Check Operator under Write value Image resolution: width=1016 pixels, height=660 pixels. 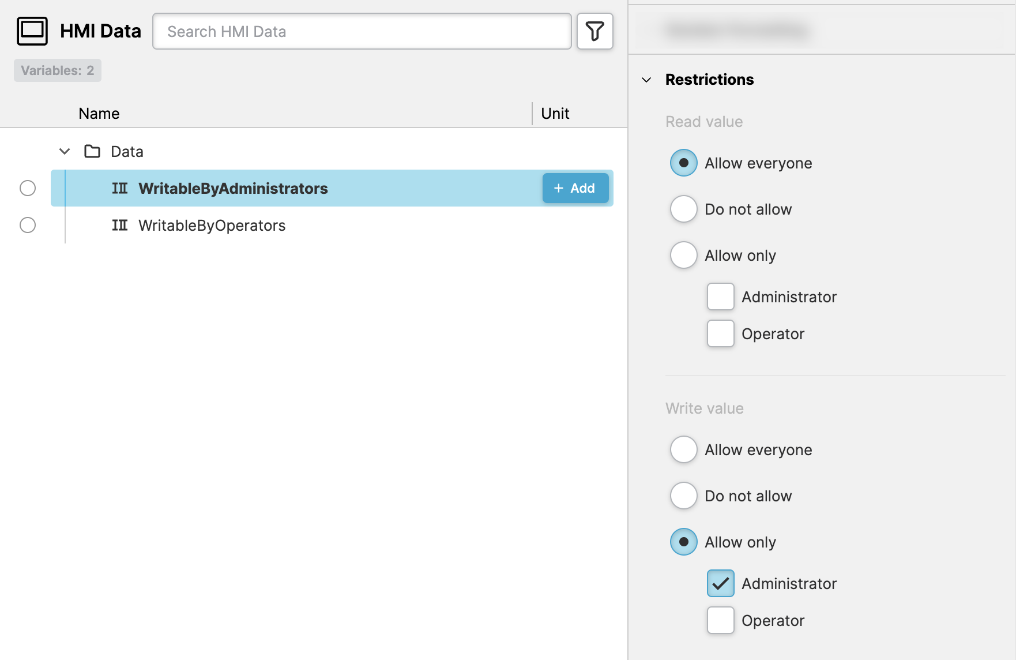click(x=721, y=621)
